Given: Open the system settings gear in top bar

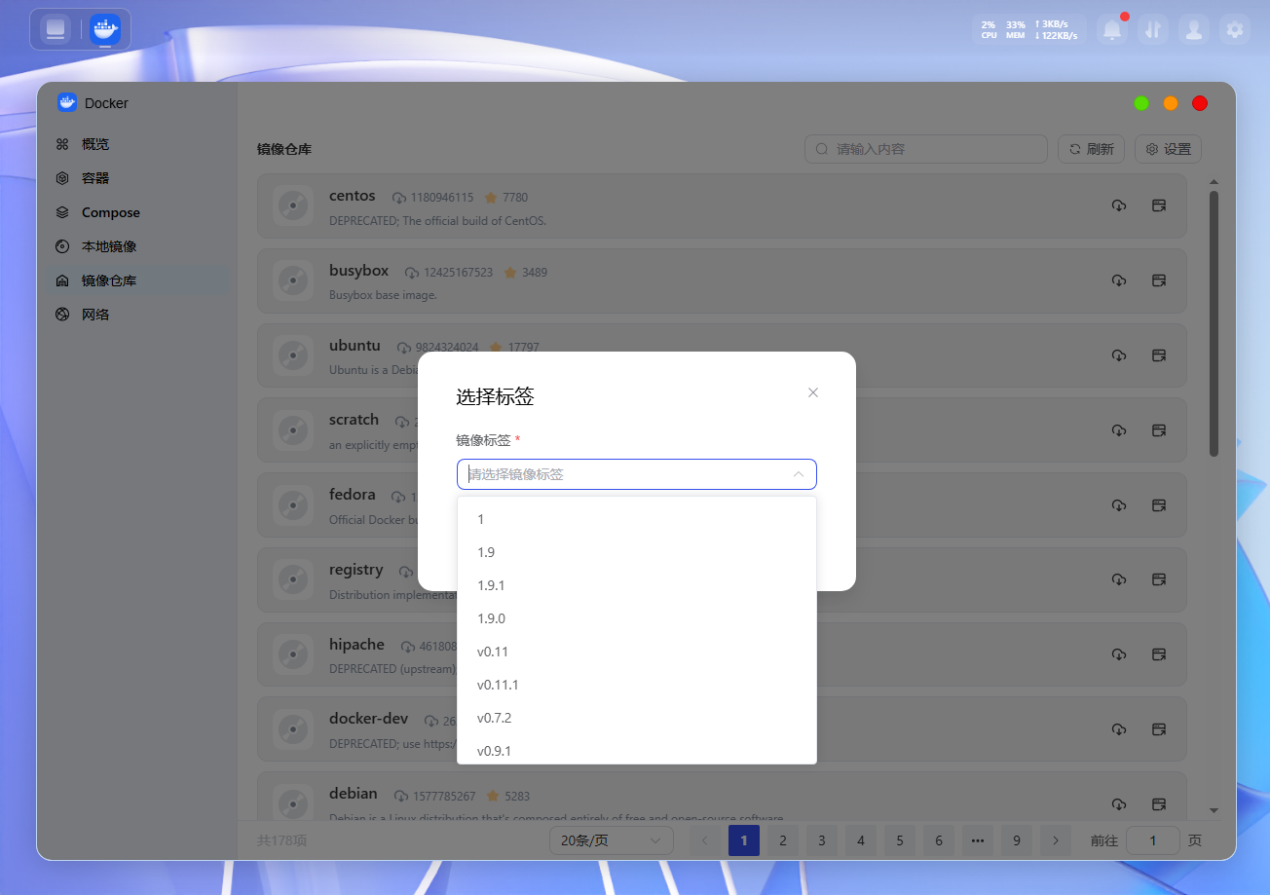Looking at the screenshot, I should click(x=1235, y=29).
